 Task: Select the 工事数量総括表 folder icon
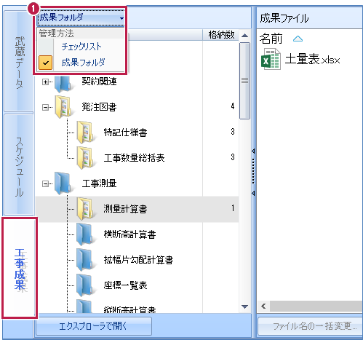pos(84,158)
